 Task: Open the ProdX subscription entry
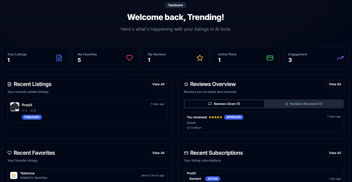click(264, 175)
